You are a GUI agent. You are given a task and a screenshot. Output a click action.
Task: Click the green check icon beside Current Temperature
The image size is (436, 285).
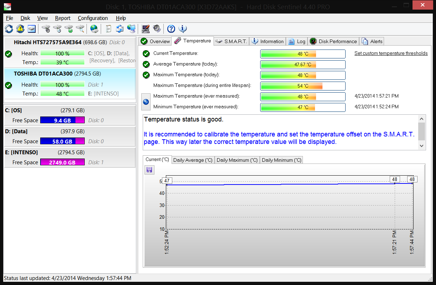[146, 54]
